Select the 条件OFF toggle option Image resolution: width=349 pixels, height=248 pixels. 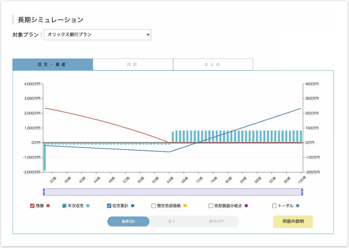pyautogui.click(x=216, y=221)
